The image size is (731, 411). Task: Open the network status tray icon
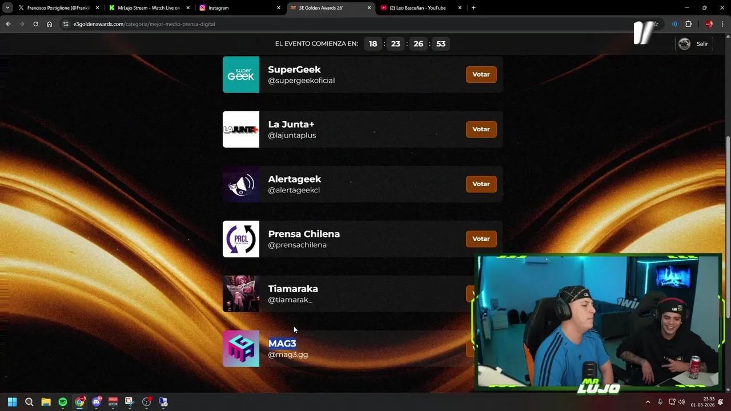(672, 402)
